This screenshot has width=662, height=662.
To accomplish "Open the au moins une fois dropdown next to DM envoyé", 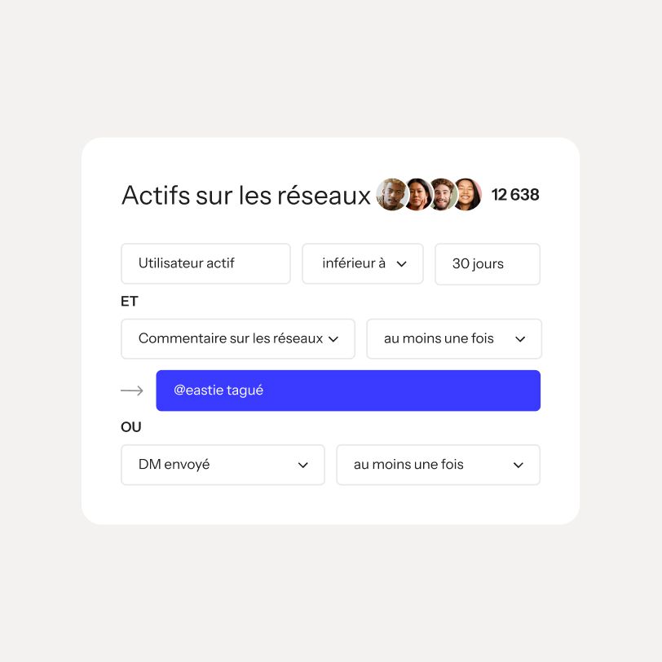I will (x=438, y=465).
